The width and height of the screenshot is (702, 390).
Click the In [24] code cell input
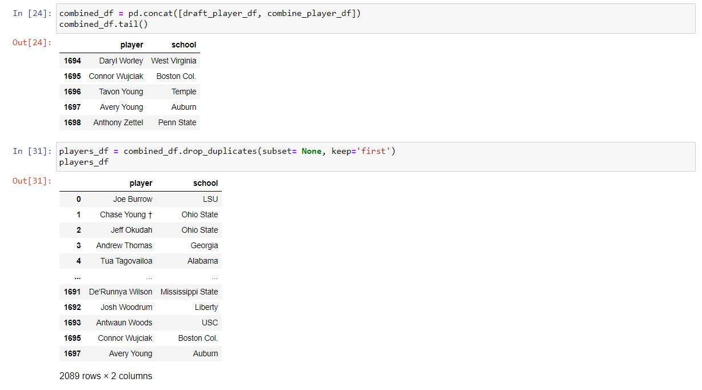click(376, 19)
